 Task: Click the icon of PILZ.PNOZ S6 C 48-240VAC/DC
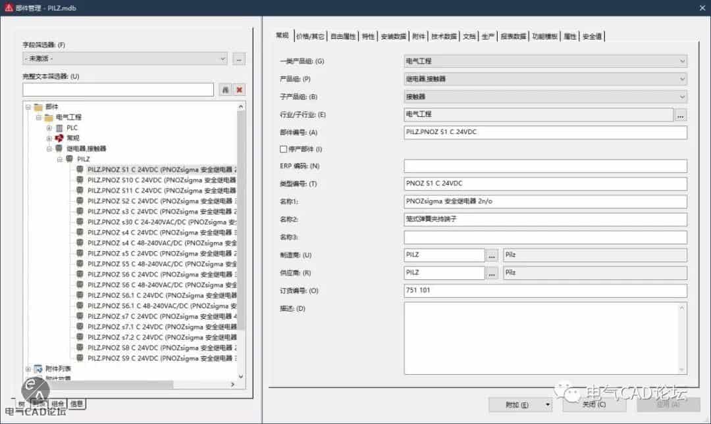[80, 285]
